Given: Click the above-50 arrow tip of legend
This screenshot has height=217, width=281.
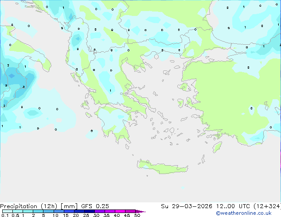Looking at the screenshot, I should [140, 211].
